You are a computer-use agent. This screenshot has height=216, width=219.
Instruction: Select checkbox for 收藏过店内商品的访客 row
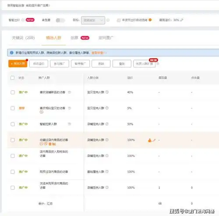point(13,140)
